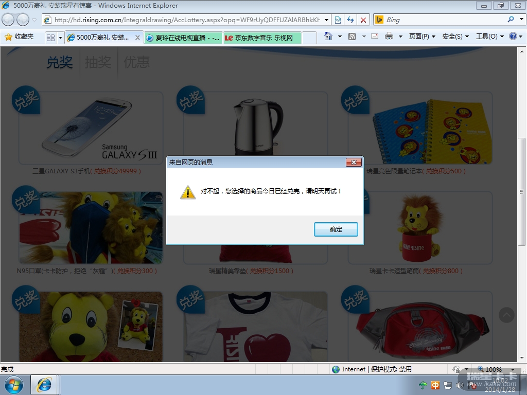Click 兑奖 badge on Galaxy S3 card
527x395 pixels.
point(26,100)
